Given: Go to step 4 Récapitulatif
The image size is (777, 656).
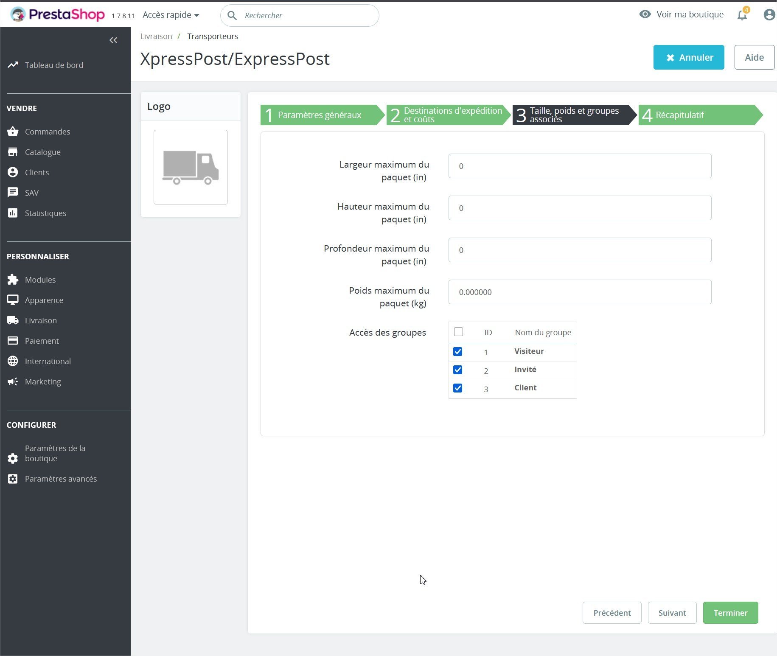Looking at the screenshot, I should (x=700, y=115).
